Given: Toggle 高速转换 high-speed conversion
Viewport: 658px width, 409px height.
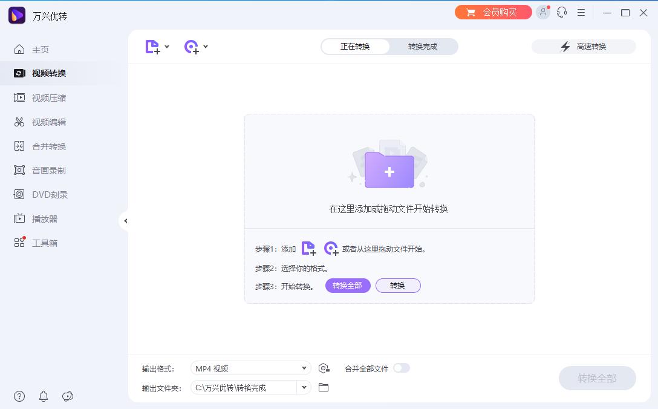Looking at the screenshot, I should tap(583, 46).
